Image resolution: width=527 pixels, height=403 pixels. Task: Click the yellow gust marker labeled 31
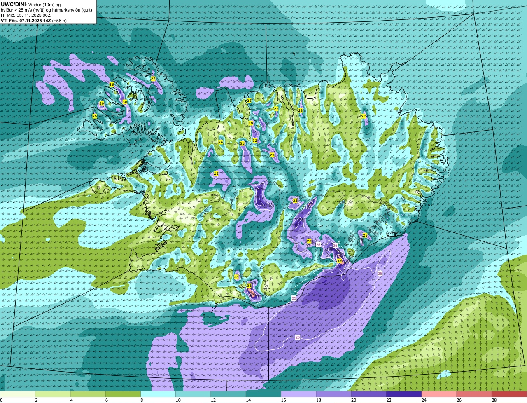click(242, 143)
